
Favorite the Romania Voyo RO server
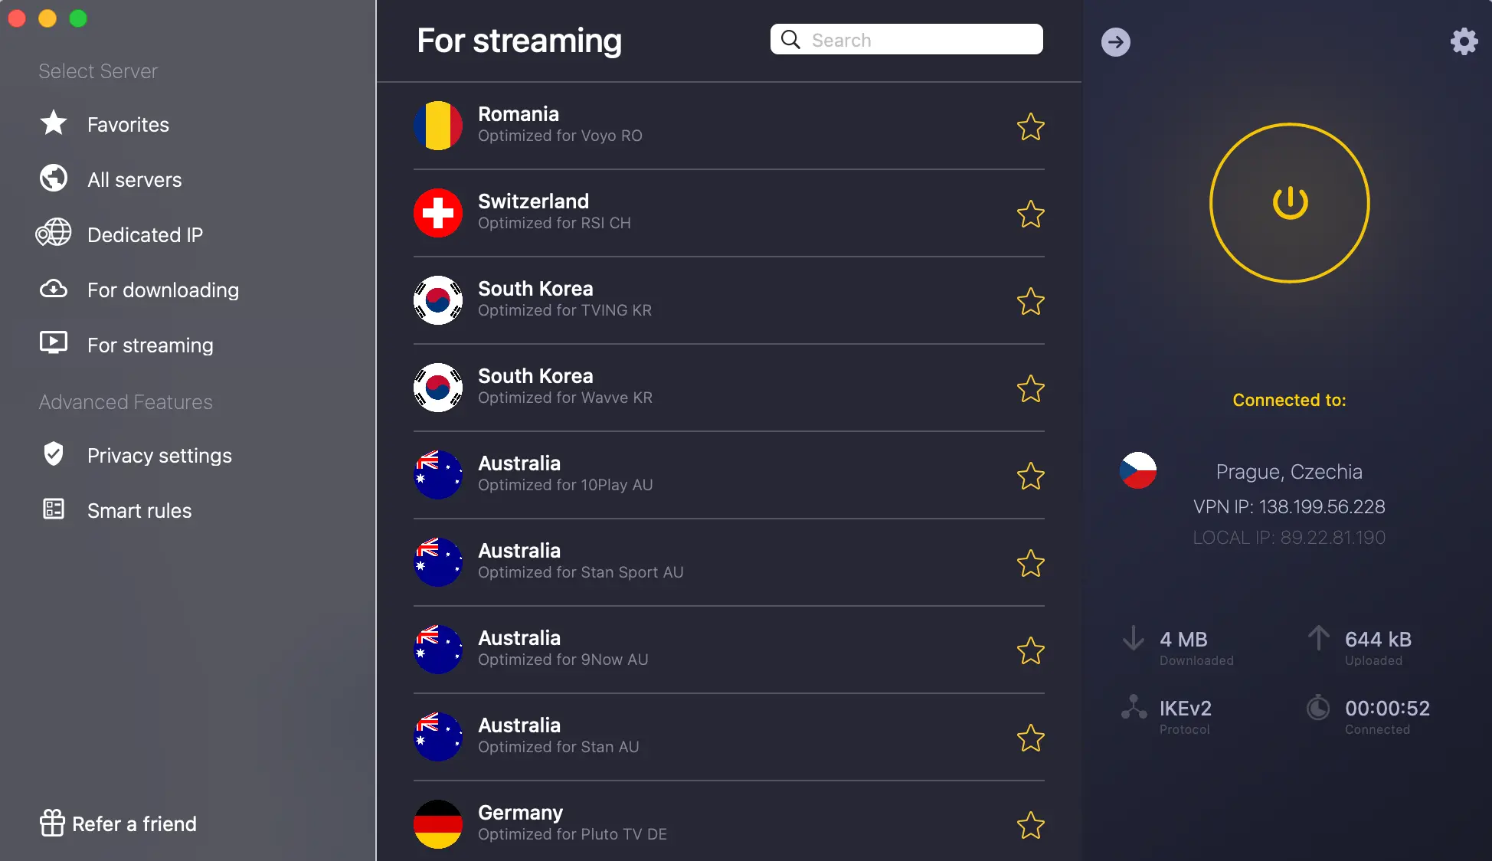pos(1030,126)
